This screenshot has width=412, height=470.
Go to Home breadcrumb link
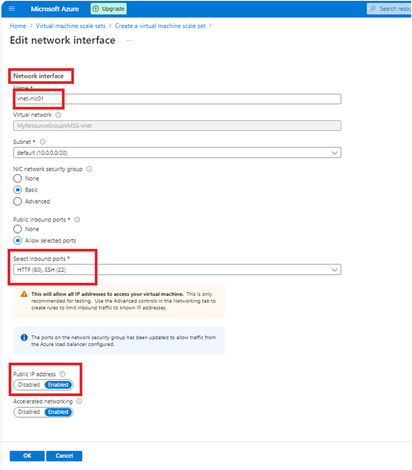[18, 26]
